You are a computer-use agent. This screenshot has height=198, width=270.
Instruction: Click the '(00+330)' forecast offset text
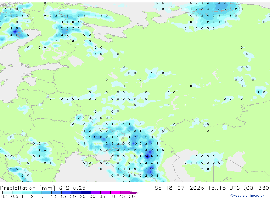(257, 188)
